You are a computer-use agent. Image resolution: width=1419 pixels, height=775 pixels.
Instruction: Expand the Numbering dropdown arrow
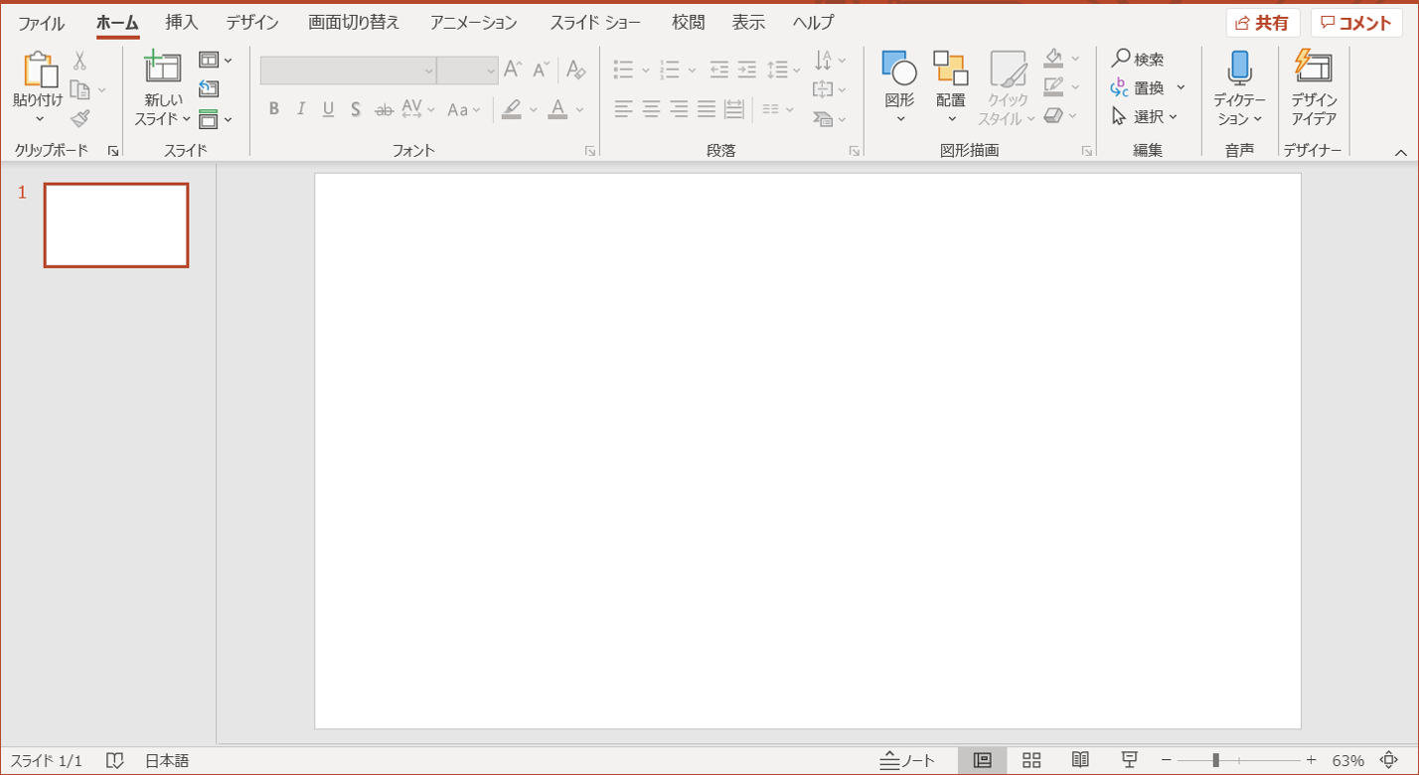coord(693,71)
